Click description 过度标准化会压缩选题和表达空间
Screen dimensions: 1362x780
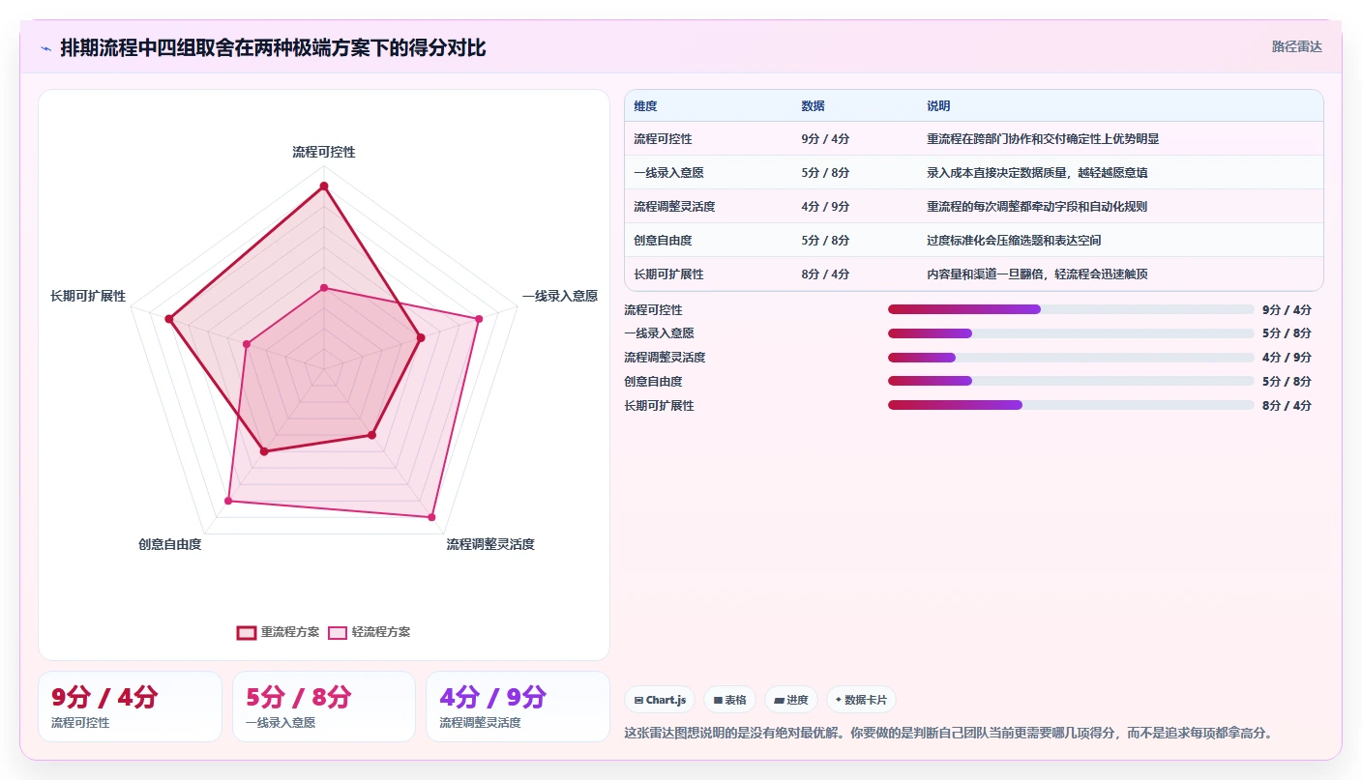click(1014, 241)
